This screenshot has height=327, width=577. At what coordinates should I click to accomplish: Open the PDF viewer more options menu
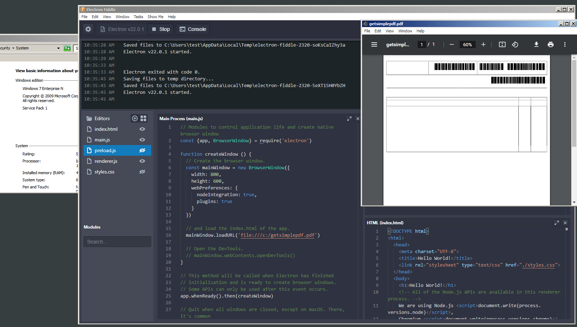click(x=565, y=44)
